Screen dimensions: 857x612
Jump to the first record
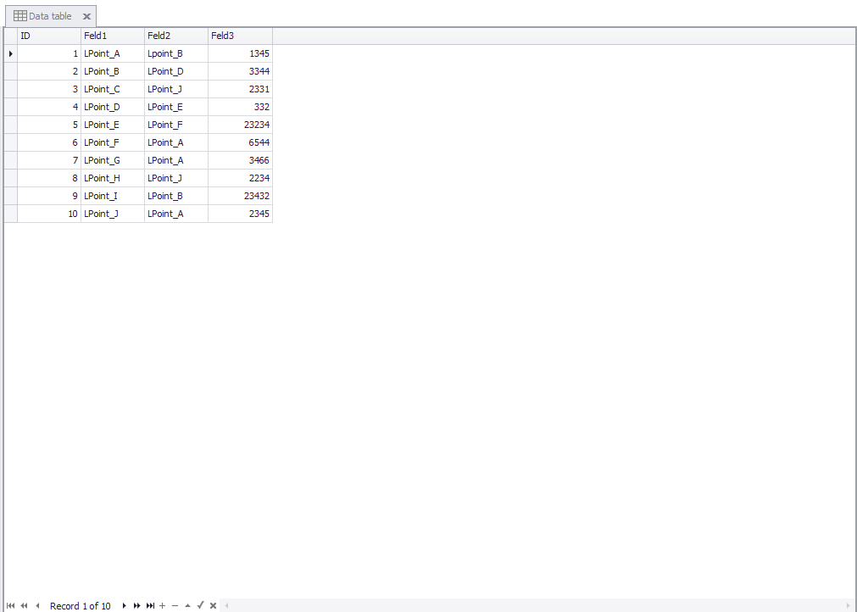[11, 606]
